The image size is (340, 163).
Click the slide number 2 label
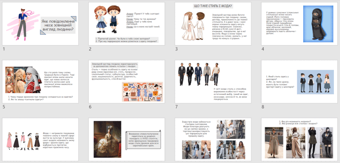(x=90, y=49)
